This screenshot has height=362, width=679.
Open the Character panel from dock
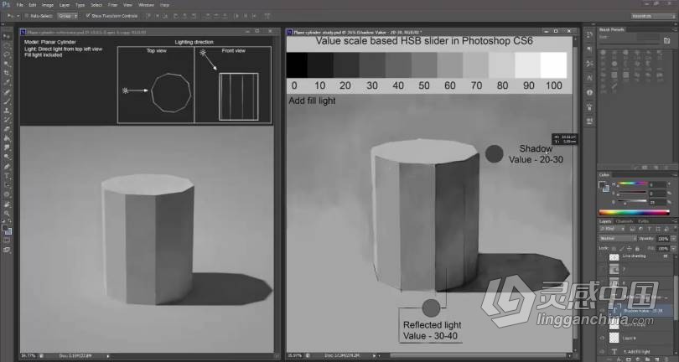[589, 78]
